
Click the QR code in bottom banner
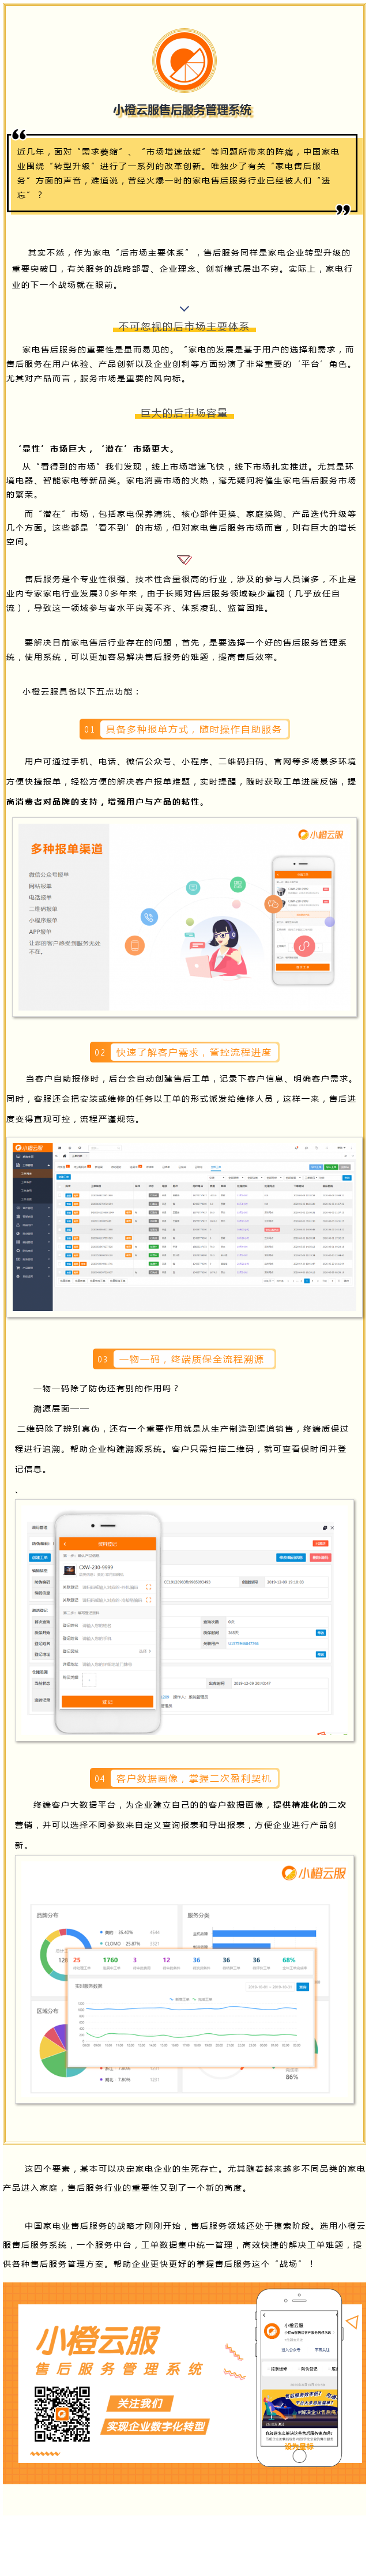(x=63, y=2413)
